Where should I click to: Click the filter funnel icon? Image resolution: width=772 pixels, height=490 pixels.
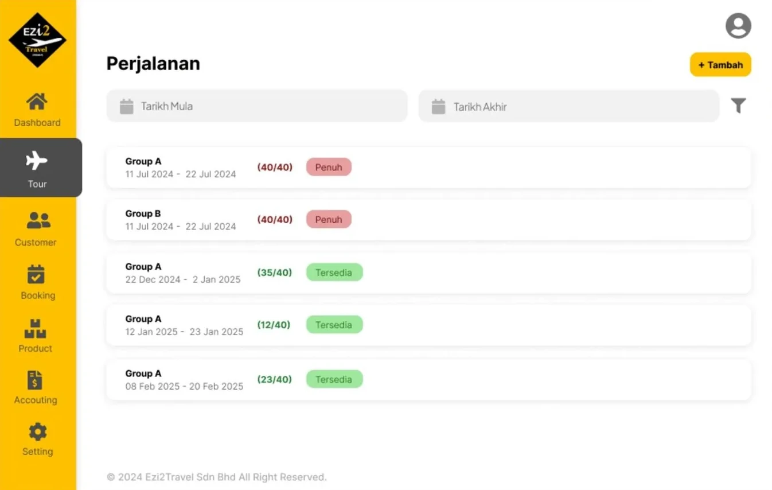click(738, 106)
